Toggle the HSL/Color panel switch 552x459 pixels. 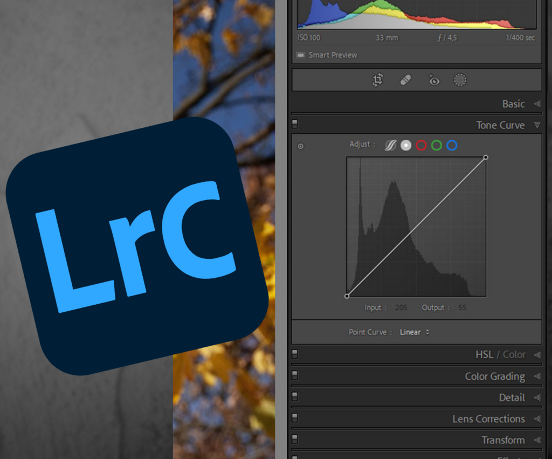click(294, 354)
